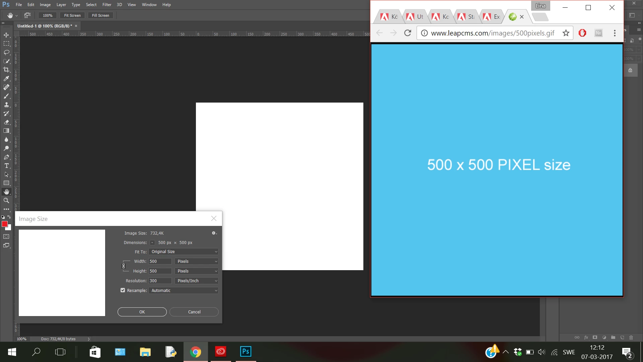Uncheck the Resample checkbox

(123, 290)
